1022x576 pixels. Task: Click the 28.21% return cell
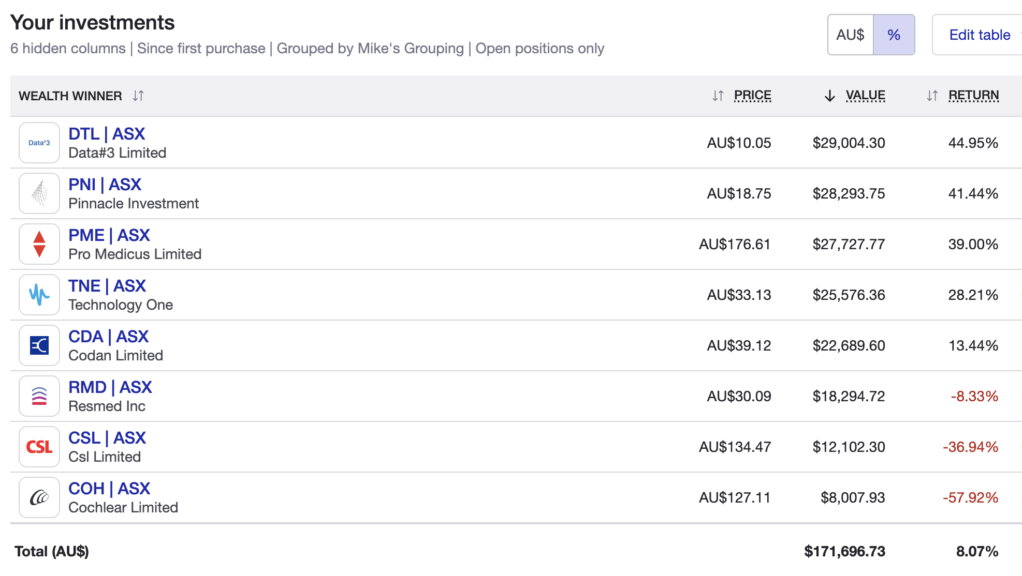pyautogui.click(x=973, y=295)
